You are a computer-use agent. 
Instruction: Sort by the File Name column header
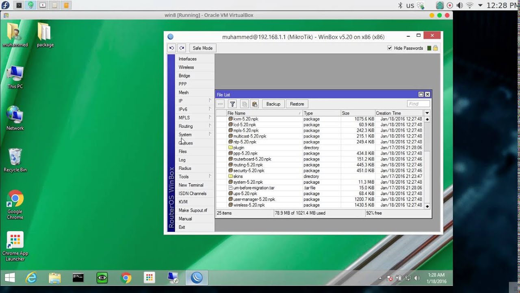264,113
